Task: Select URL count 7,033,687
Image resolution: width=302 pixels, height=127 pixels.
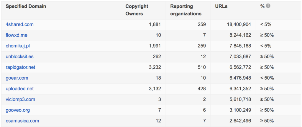Action: pyautogui.click(x=240, y=57)
